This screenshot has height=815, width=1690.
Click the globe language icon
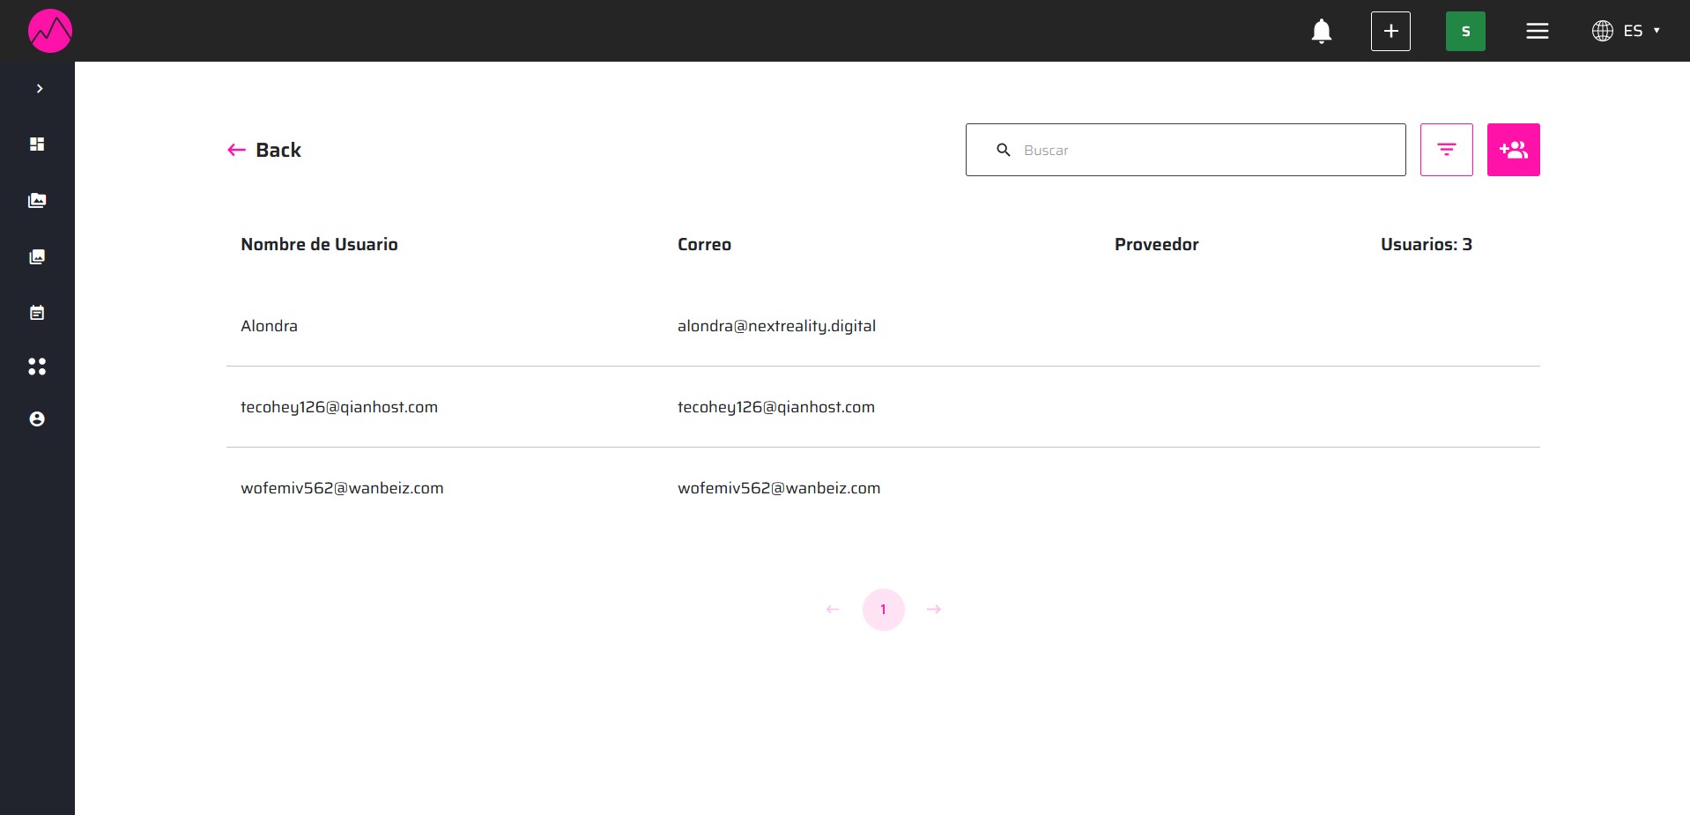click(1603, 31)
